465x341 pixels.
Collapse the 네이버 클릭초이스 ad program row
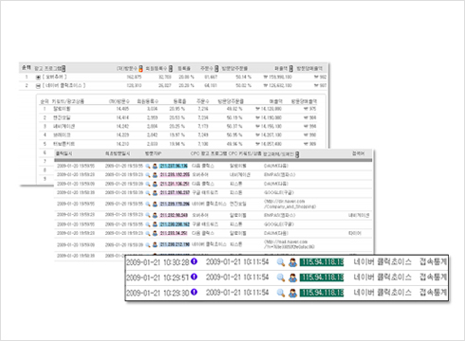38,86
